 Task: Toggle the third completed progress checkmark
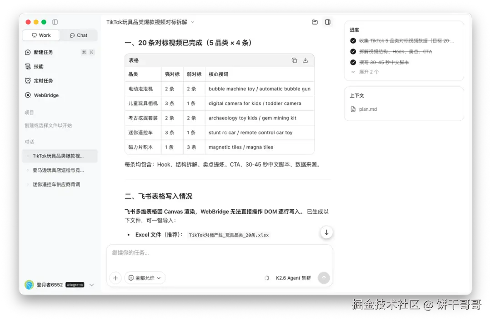[x=353, y=63]
